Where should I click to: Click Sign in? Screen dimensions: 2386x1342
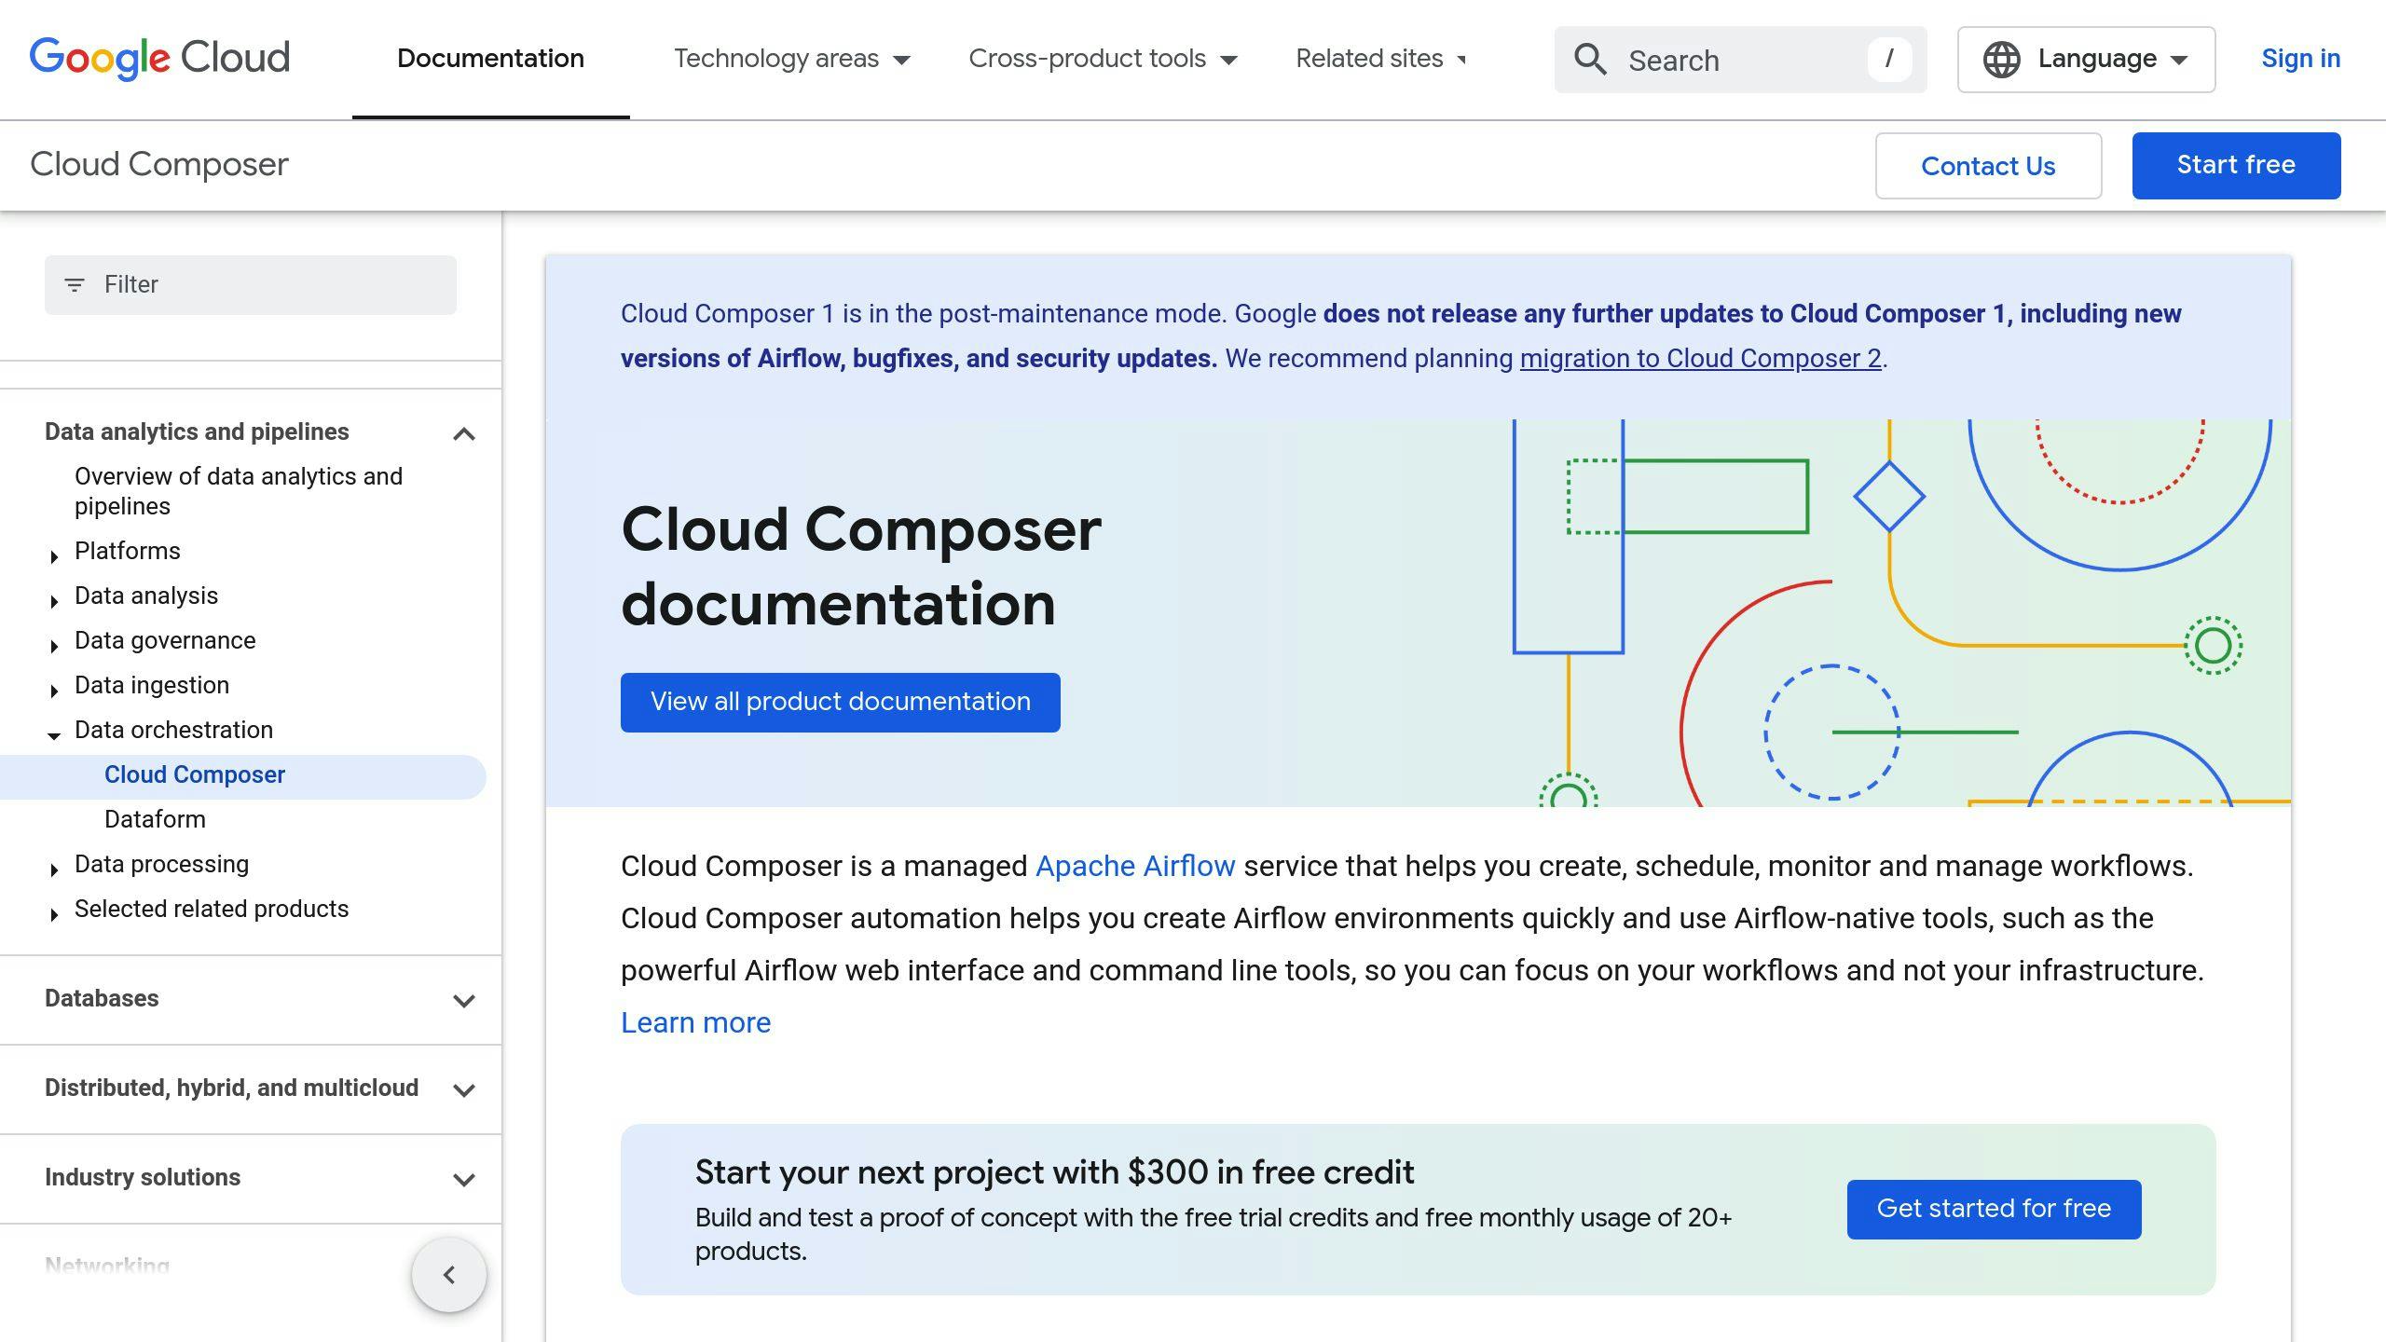point(2301,59)
